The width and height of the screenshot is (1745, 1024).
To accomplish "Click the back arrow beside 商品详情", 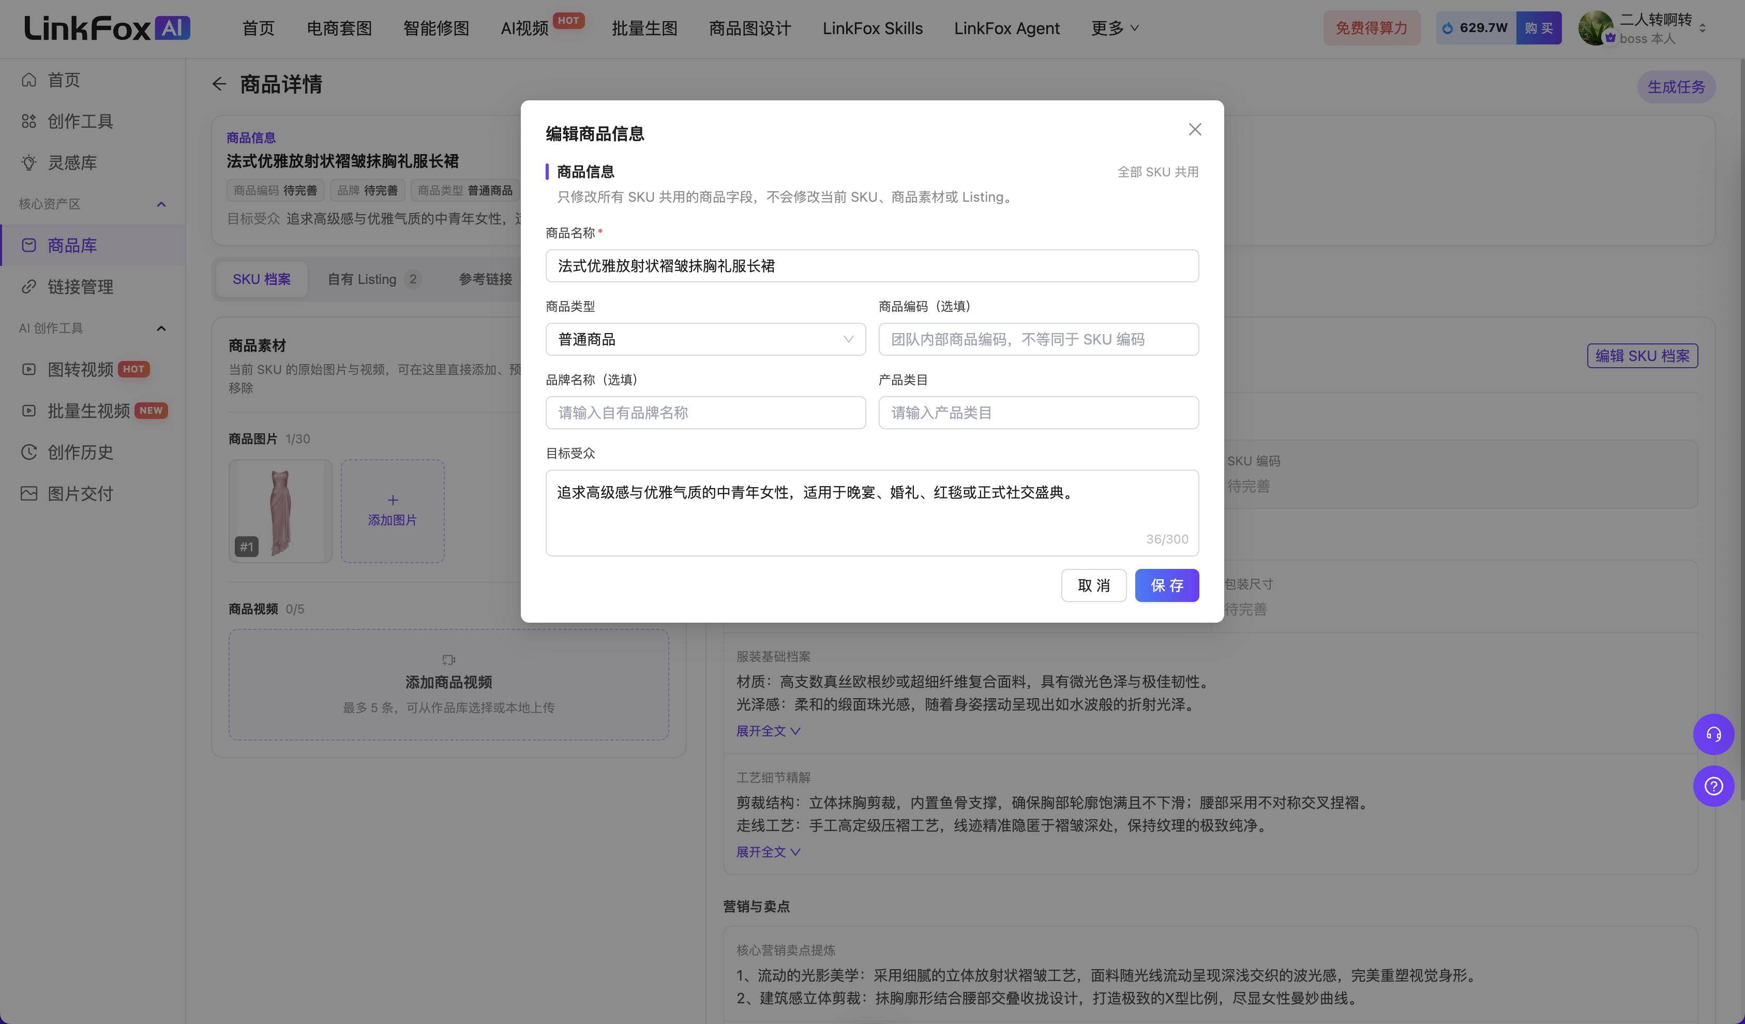I will [219, 84].
